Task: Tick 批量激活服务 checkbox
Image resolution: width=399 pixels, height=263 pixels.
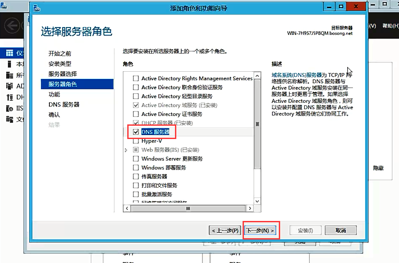Action: click(136, 194)
